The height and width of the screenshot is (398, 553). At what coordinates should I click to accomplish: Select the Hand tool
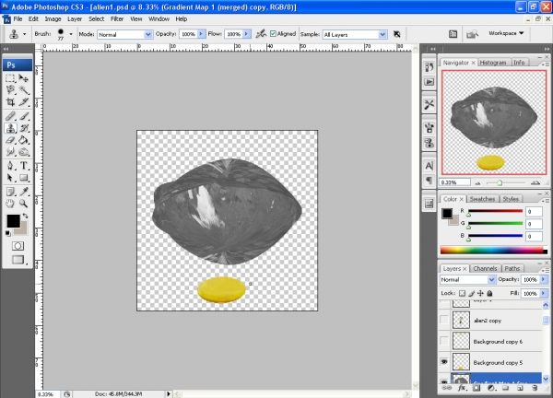[x=10, y=204]
